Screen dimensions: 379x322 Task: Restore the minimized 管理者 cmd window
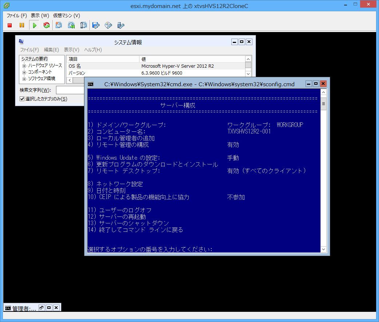click(41, 307)
